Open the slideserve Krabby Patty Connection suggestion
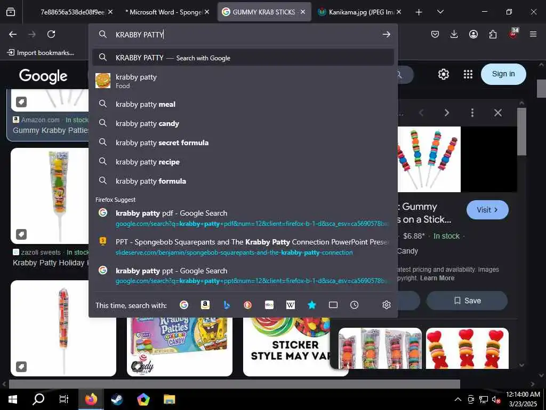The image size is (546, 410). [x=243, y=247]
